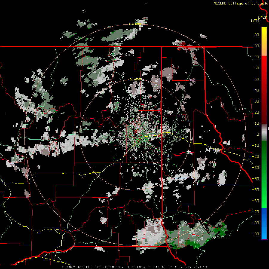Click the 50 value on velocity scale
The image size is (269, 269).
pyautogui.click(x=257, y=79)
